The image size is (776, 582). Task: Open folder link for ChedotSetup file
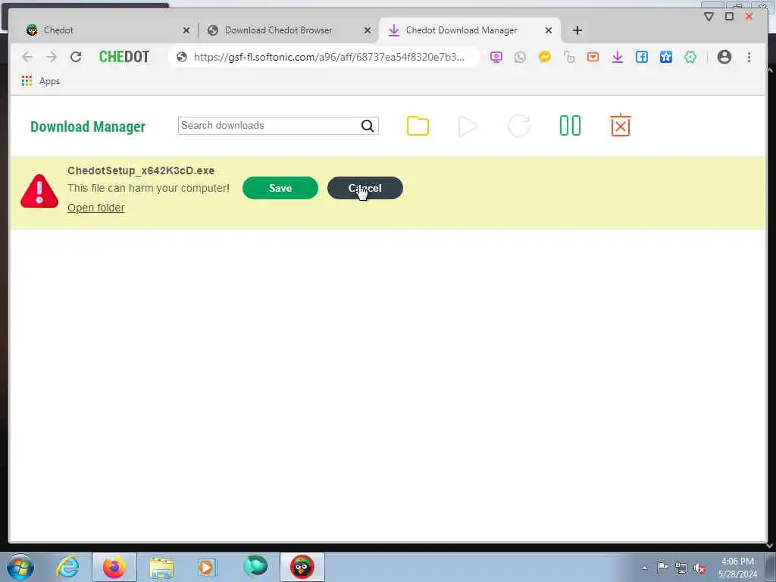96,208
